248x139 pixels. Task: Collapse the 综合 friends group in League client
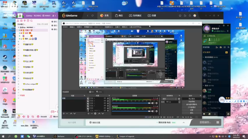[203, 86]
